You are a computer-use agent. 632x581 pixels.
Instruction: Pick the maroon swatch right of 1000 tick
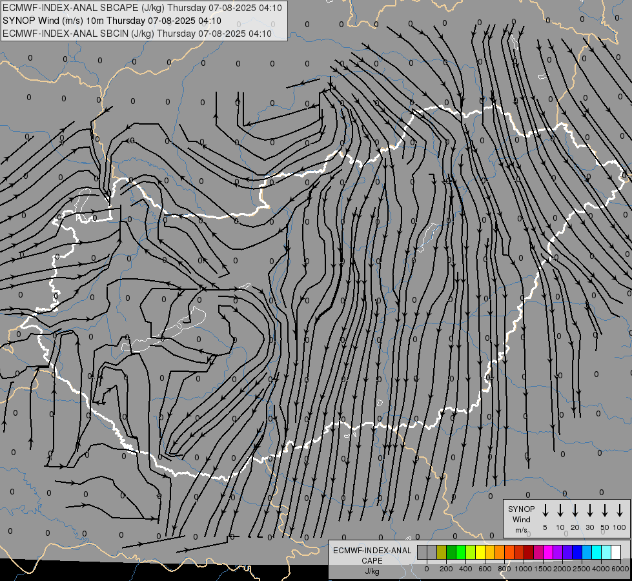(x=529, y=552)
